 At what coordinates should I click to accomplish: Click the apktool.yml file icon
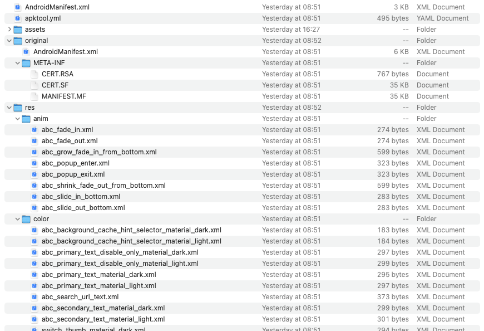(18, 18)
